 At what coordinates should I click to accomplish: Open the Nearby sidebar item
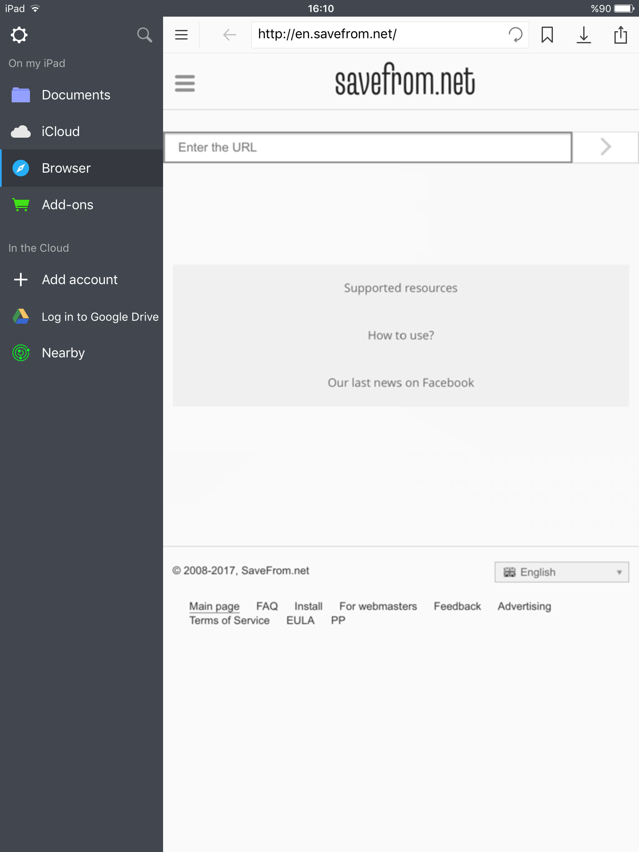click(82, 353)
